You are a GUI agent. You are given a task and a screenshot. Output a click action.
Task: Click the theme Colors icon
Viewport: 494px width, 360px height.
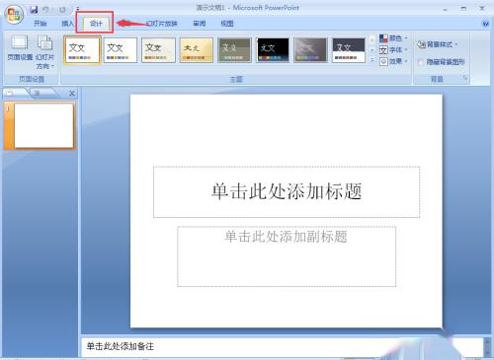click(383, 38)
